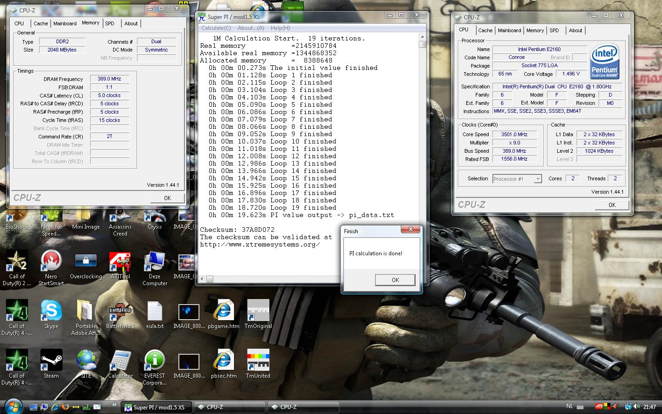Viewport: 662px width, 414px height.
Task: Open Firefox from Quick Launch
Action: coord(65,407)
